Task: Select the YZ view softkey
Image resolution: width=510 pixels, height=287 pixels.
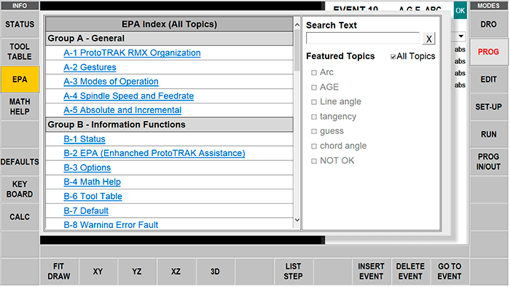Action: (137, 272)
